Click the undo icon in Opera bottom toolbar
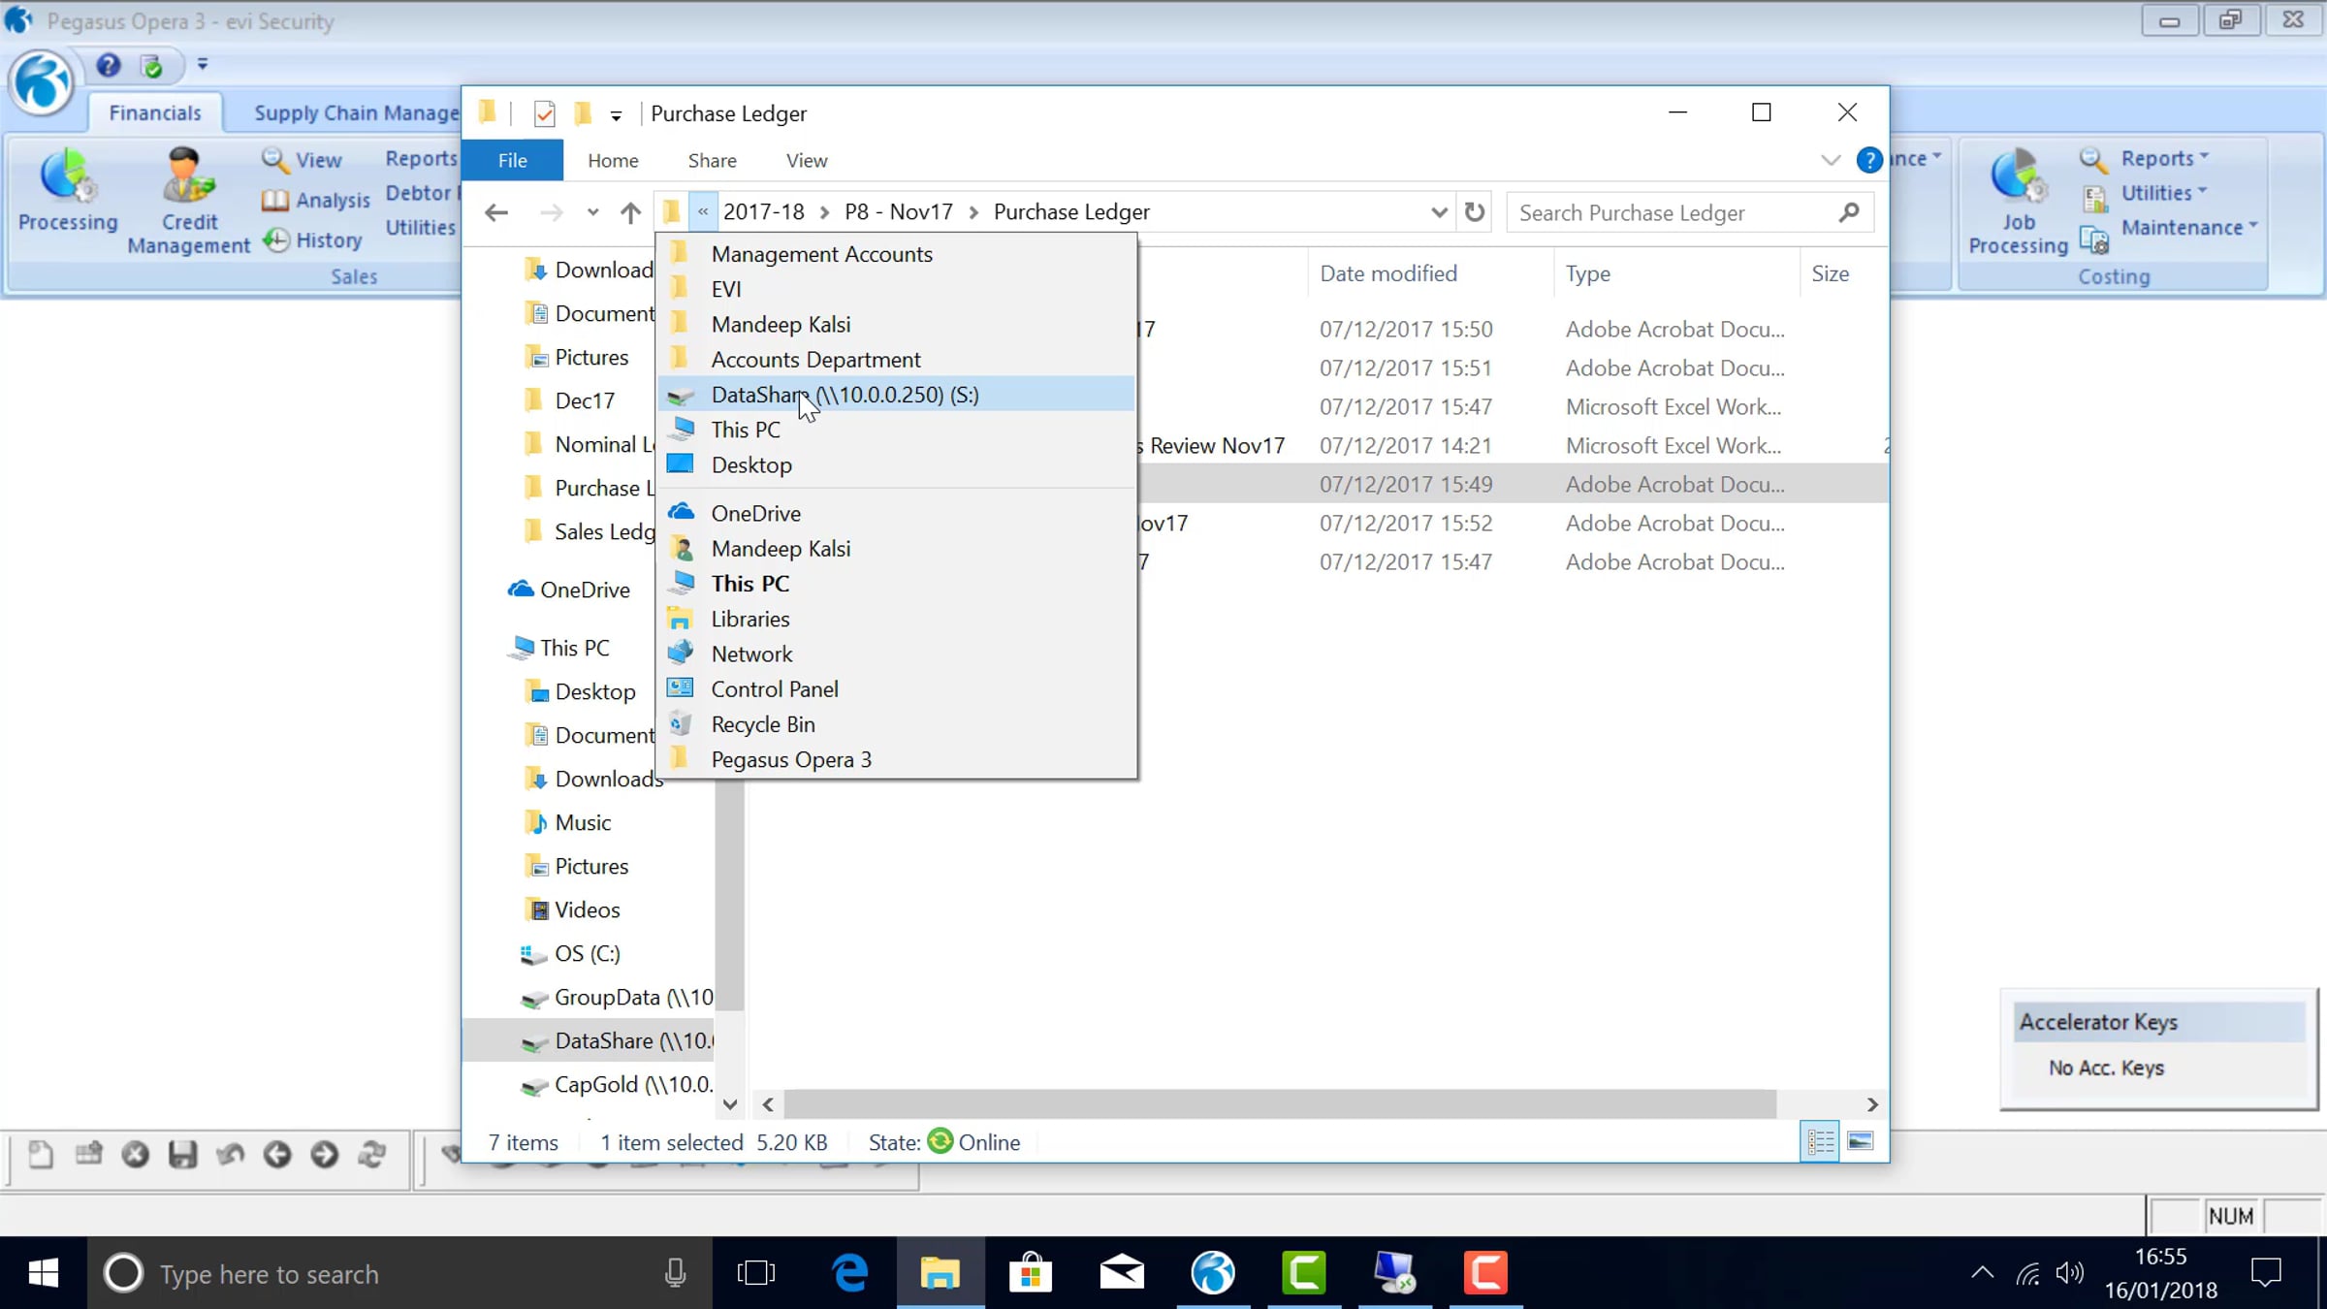The image size is (2327, 1309). [x=230, y=1154]
